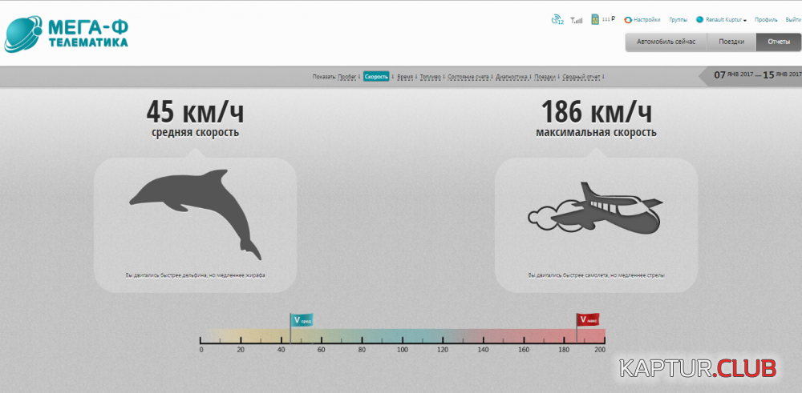Open the Сводный отчет report

tap(581, 77)
